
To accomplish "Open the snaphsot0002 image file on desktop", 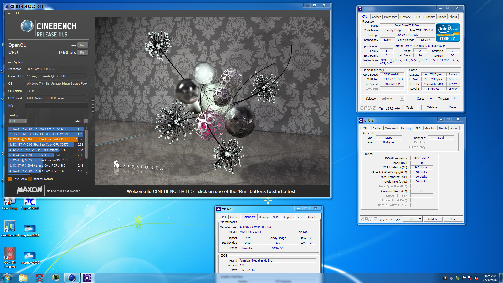I will coord(30,258).
